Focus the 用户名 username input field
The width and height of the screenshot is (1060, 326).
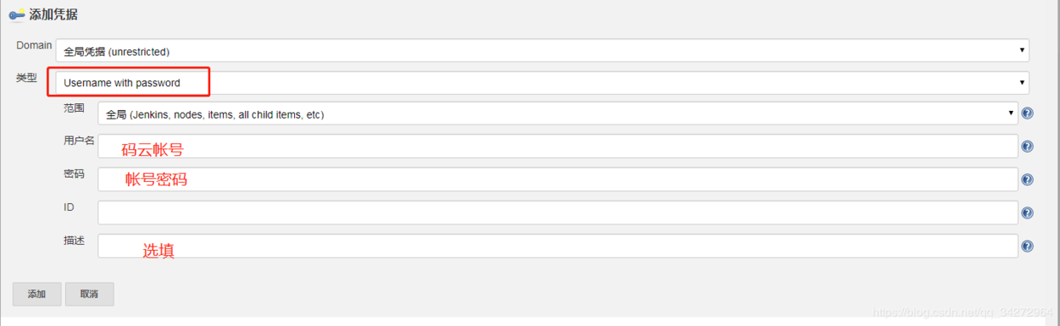click(558, 147)
